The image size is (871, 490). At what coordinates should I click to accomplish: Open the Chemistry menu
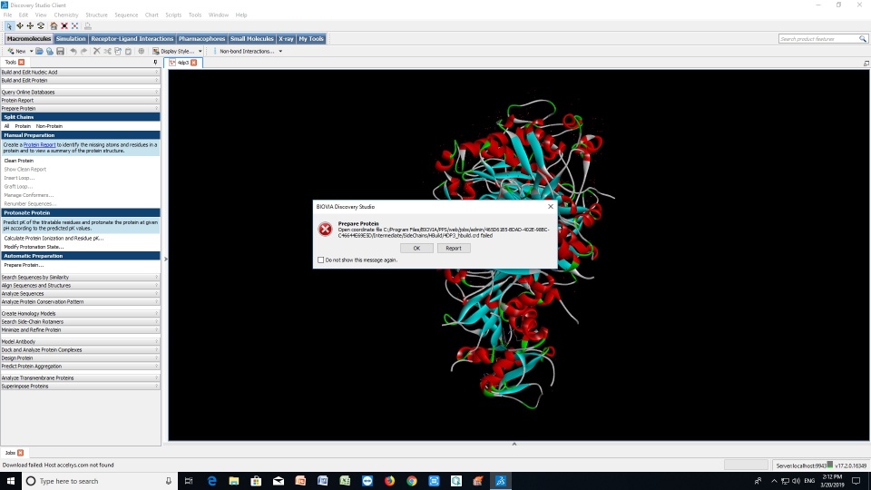click(66, 15)
